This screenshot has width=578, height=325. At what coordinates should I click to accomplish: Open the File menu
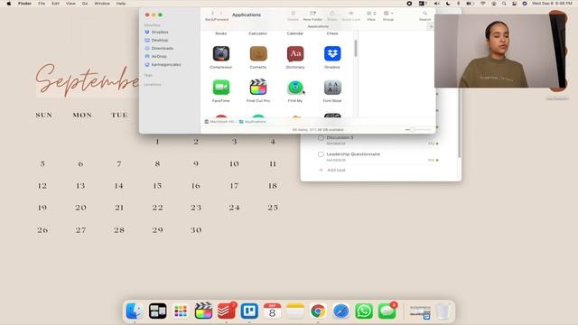tap(42, 4)
